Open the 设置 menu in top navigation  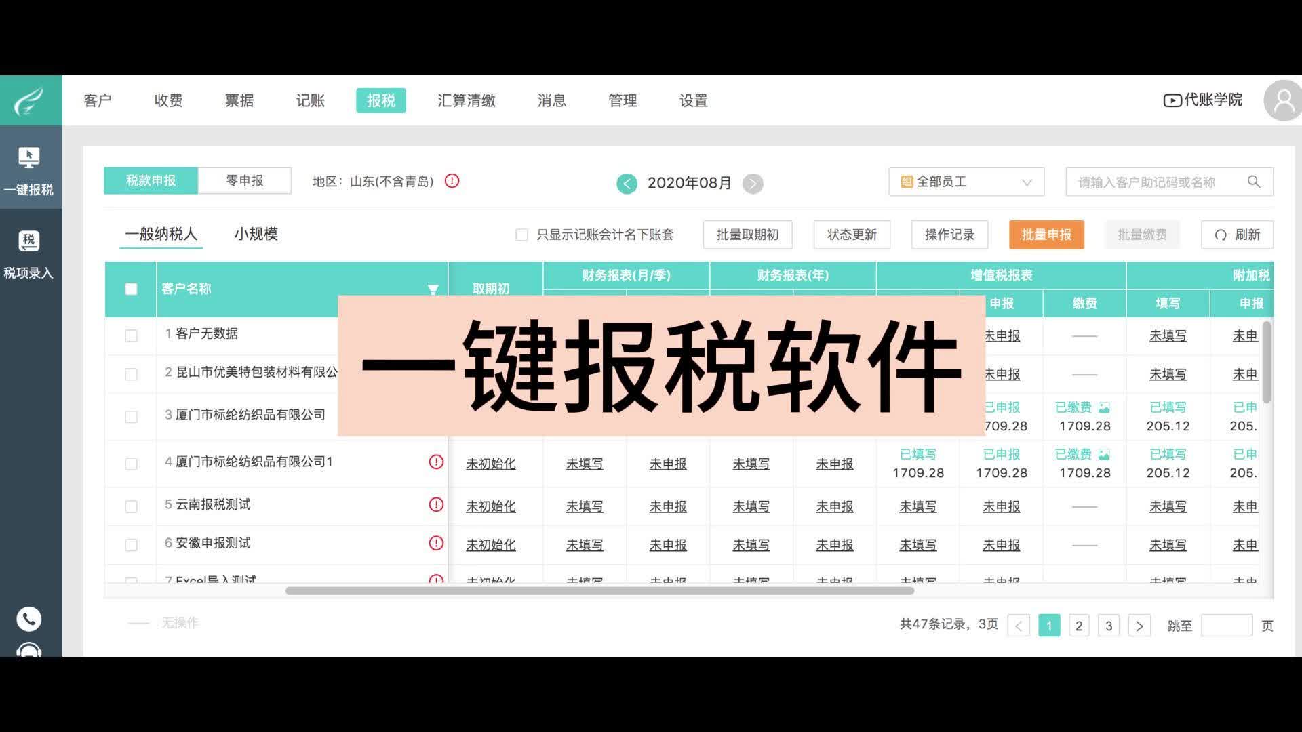tap(693, 100)
